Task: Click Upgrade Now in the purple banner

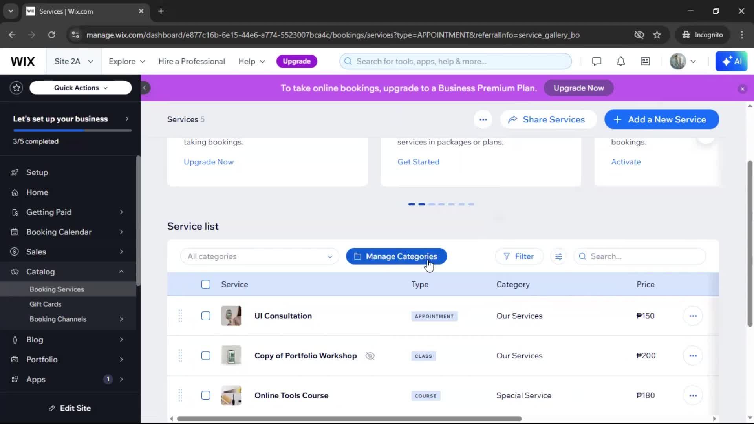Action: 578,88
